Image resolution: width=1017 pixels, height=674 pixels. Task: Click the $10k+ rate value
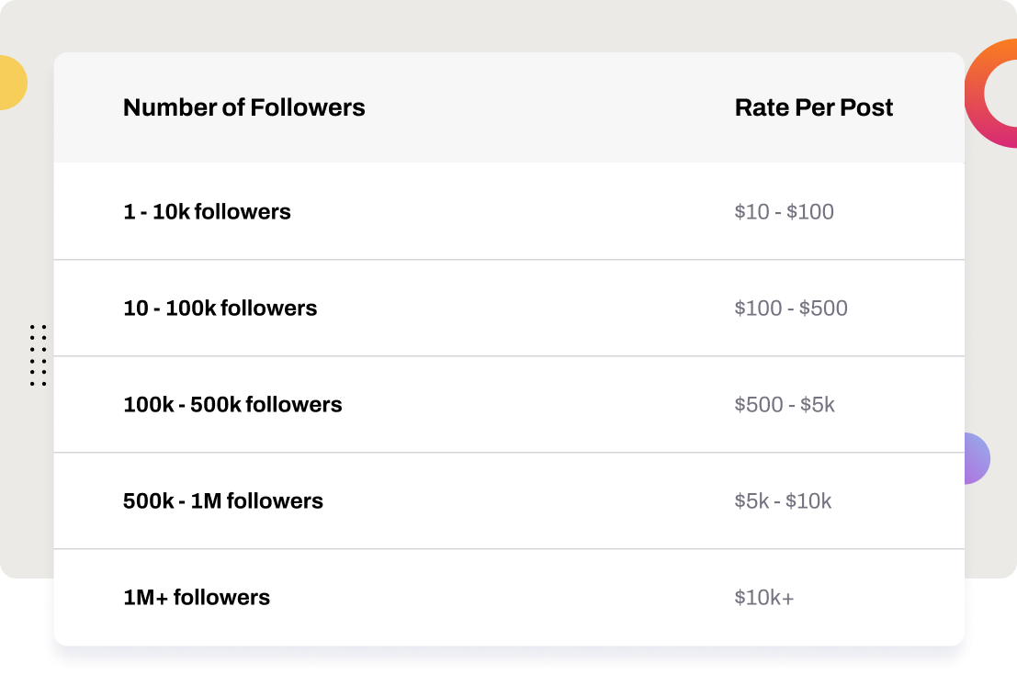point(764,598)
